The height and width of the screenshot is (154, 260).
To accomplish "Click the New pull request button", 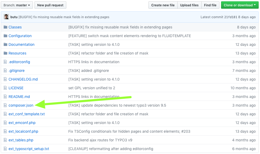I will click(50, 5).
